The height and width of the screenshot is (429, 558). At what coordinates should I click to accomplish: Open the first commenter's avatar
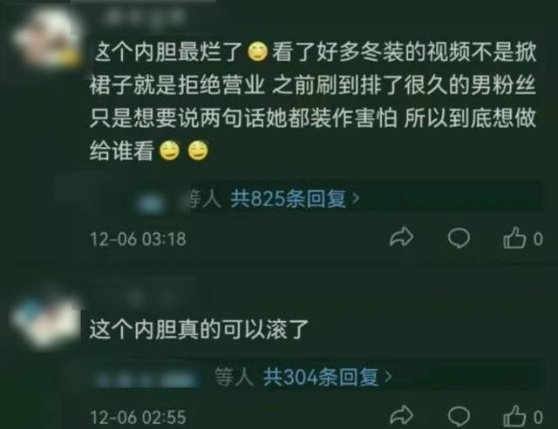pyautogui.click(x=45, y=39)
